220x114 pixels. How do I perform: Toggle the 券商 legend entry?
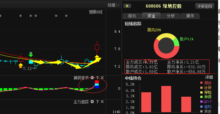pyautogui.click(x=206, y=97)
